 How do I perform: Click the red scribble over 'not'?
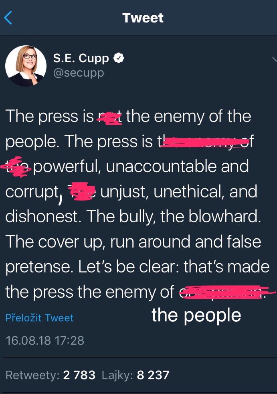[110, 118]
